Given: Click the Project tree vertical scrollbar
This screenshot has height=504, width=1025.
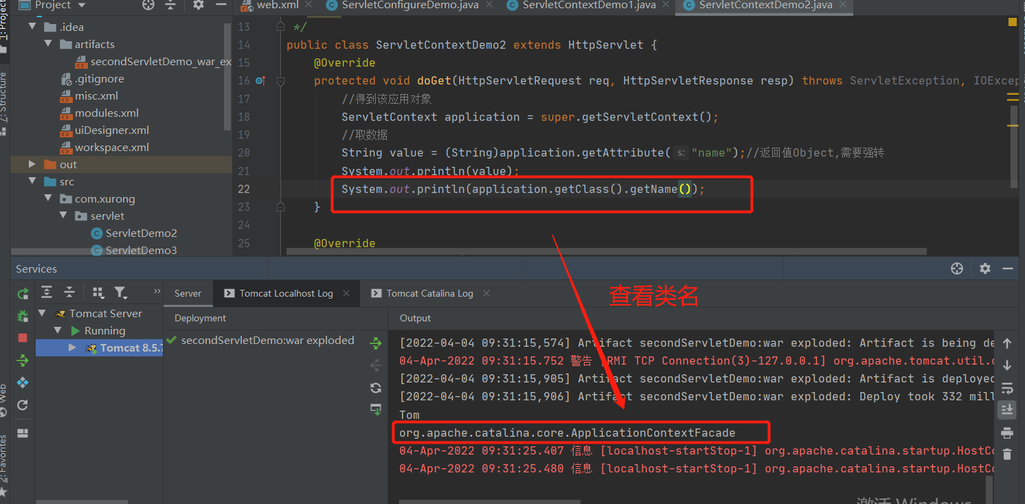Looking at the screenshot, I should click(228, 76).
